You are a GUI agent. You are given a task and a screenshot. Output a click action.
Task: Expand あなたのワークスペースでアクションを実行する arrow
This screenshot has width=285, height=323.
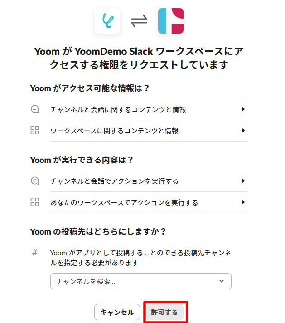click(243, 202)
